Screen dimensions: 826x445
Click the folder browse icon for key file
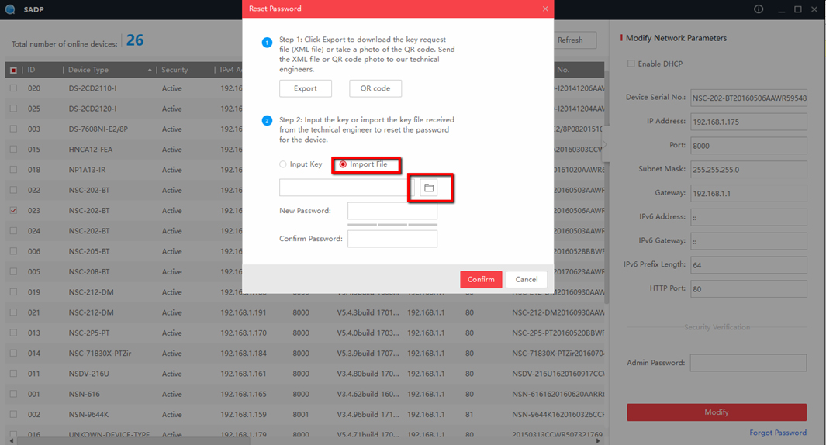point(429,188)
